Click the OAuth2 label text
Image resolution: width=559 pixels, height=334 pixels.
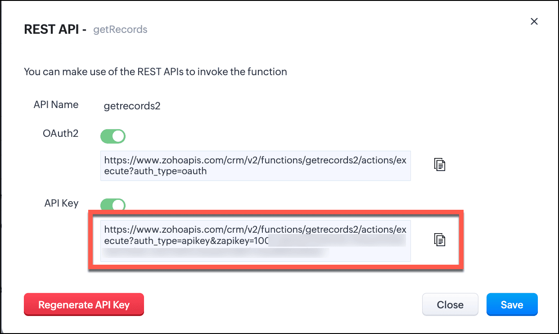[60, 133]
